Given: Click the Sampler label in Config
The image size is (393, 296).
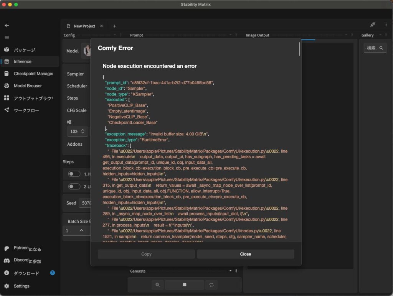Looking at the screenshot, I should coord(75,74).
